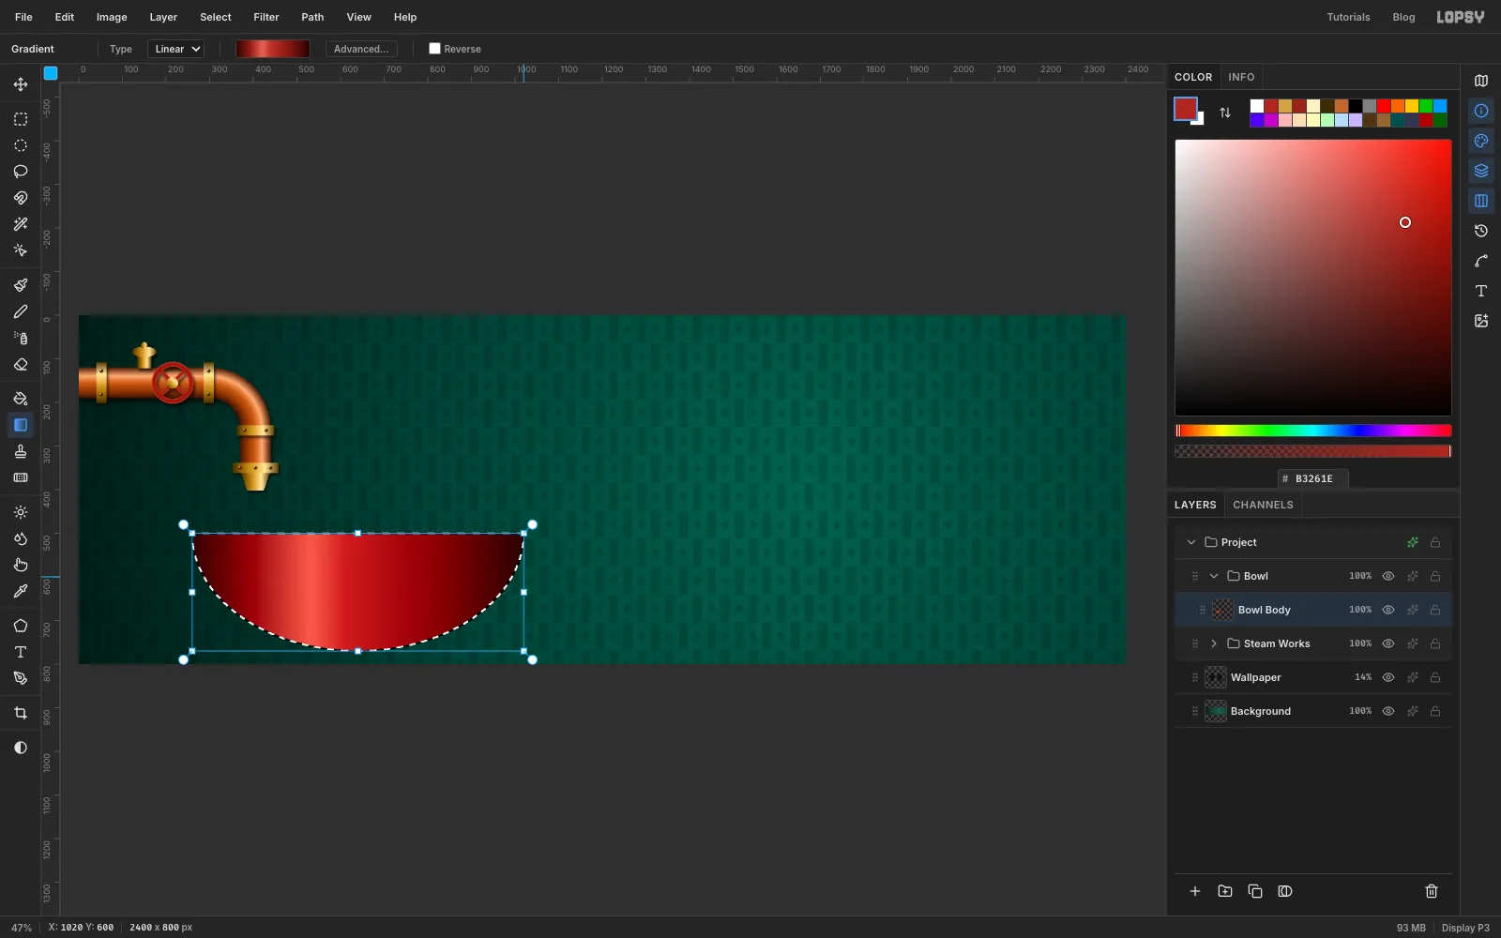This screenshot has width=1501, height=938.
Task: Select the Text tool in left toolbar
Action: pos(21,652)
